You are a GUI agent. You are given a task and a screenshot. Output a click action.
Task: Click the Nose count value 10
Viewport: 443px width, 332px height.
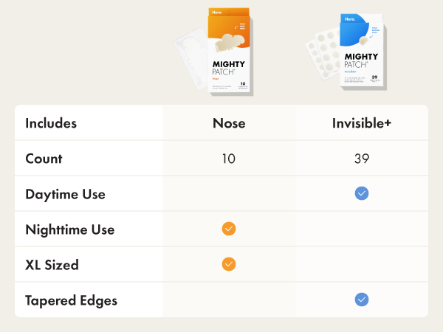(229, 159)
